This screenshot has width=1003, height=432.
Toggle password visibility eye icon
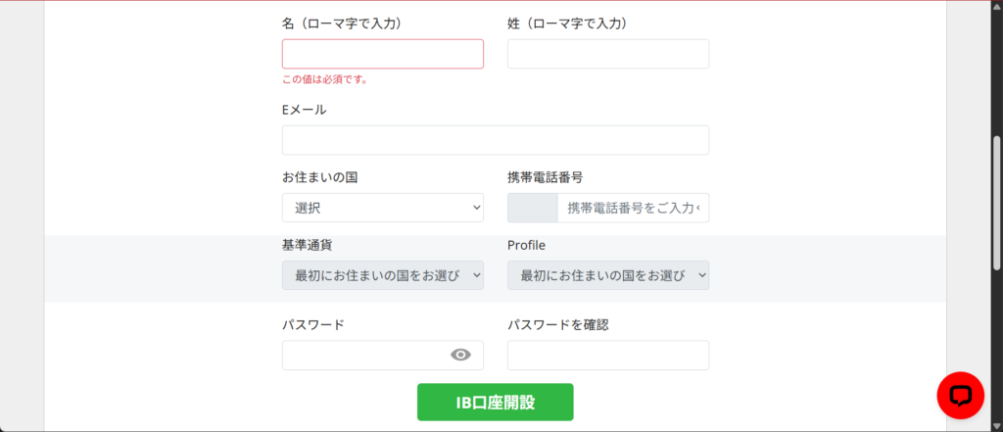[x=460, y=355]
